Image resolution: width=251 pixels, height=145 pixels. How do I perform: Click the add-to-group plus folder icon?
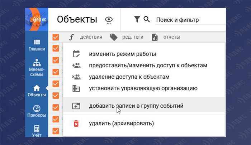pyautogui.click(x=76, y=106)
